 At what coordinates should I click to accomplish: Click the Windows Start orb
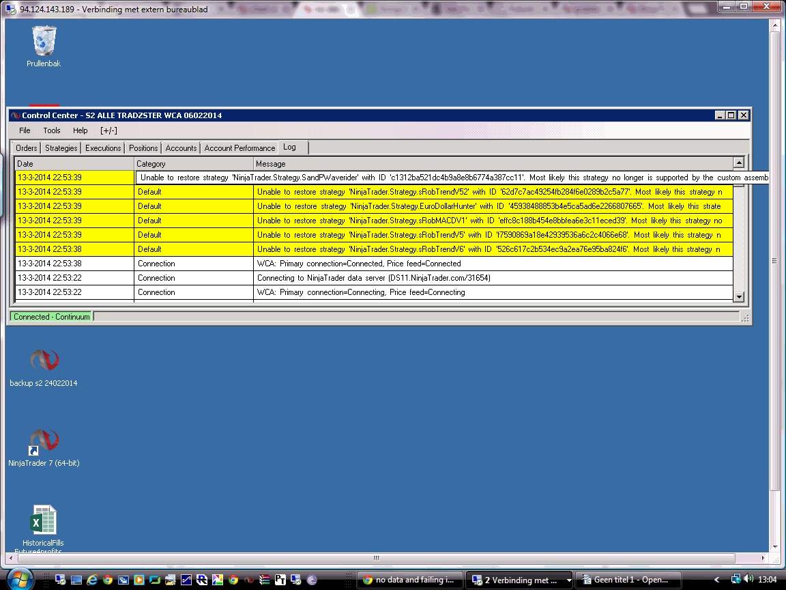point(20,580)
